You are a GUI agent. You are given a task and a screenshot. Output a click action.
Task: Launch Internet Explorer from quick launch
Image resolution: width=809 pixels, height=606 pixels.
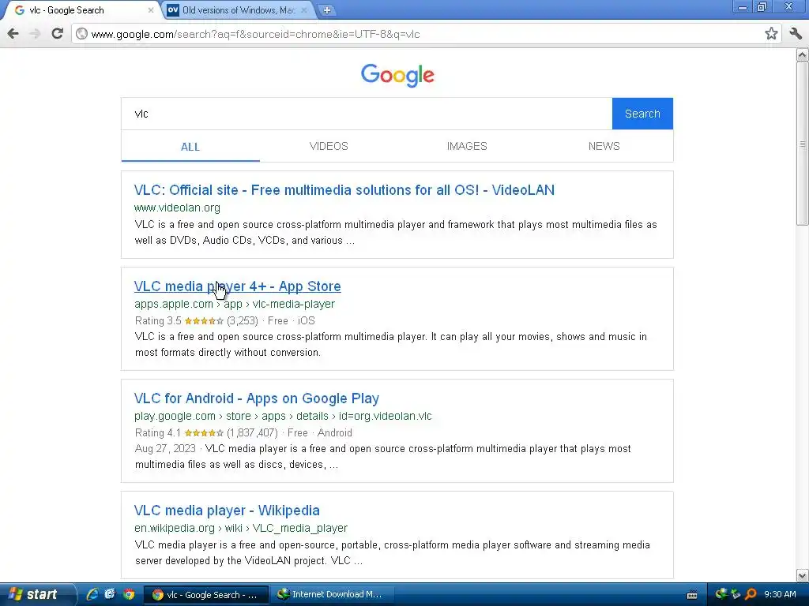pos(92,594)
